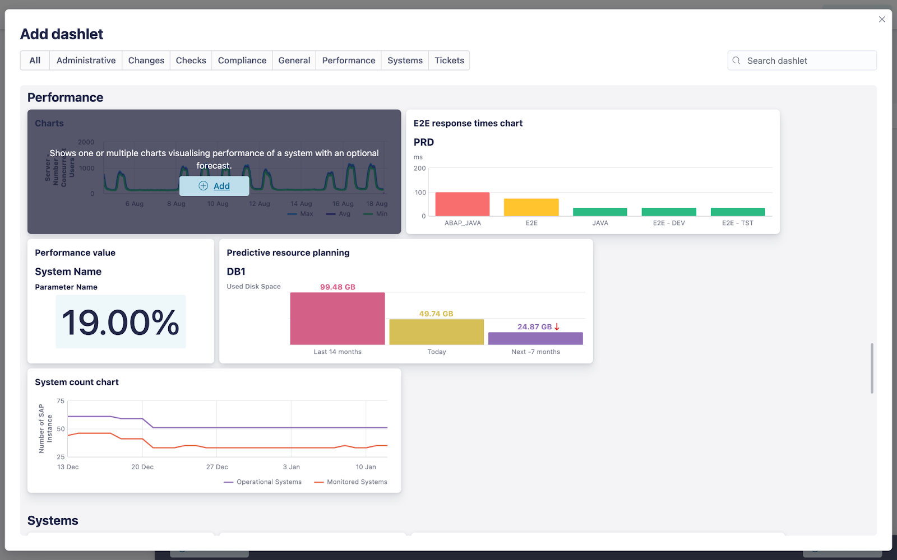The image size is (897, 560).
Task: Select the Compliance tab
Action: point(242,60)
